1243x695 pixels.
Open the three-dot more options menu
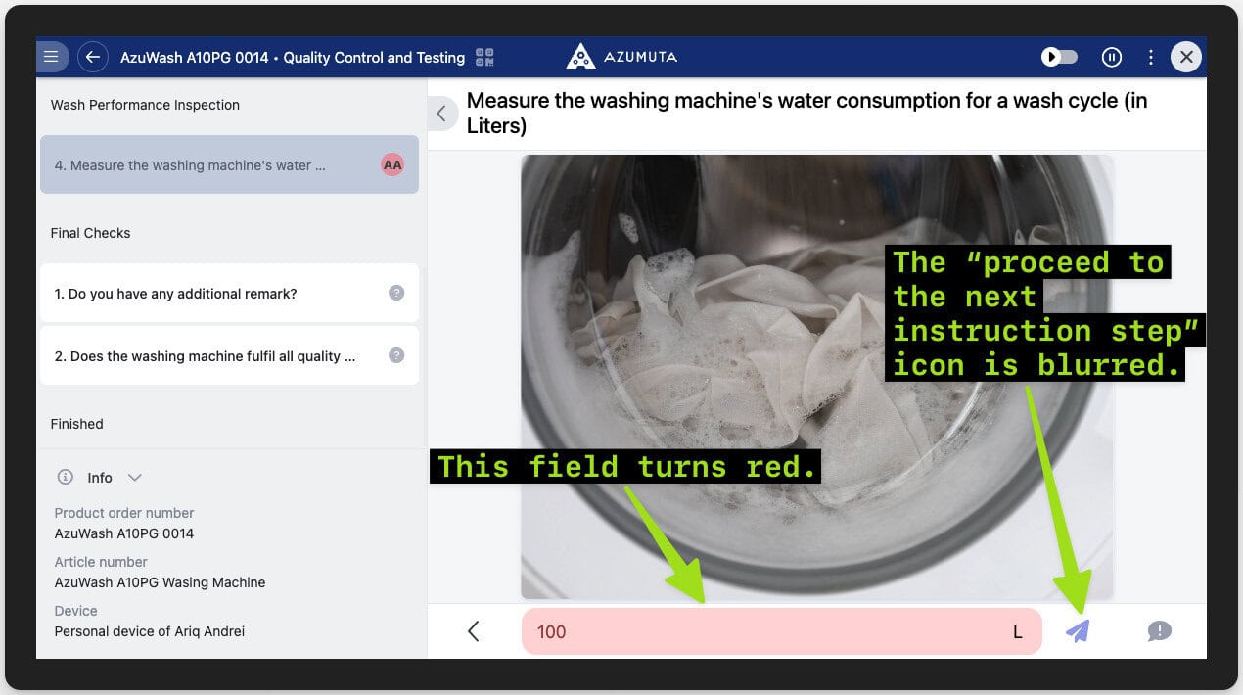1151,57
